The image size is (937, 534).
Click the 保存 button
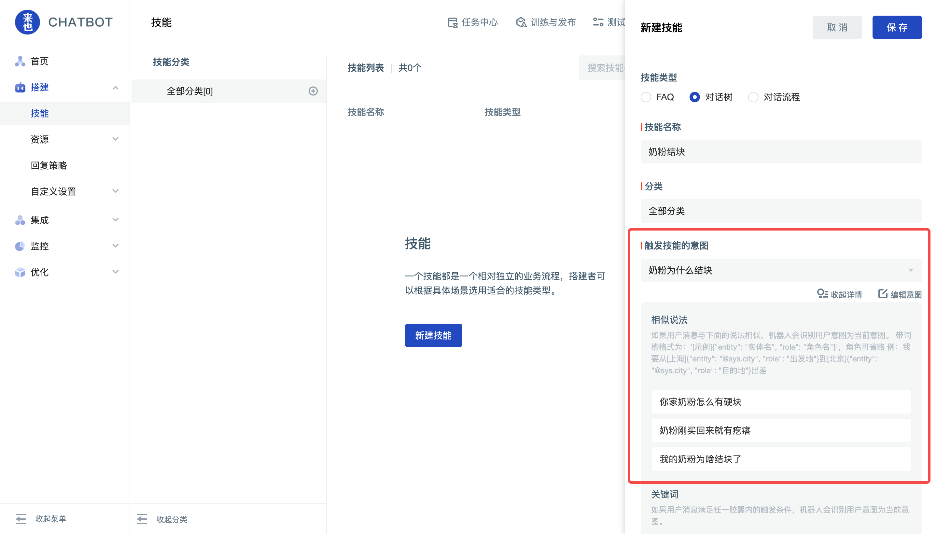point(897,27)
